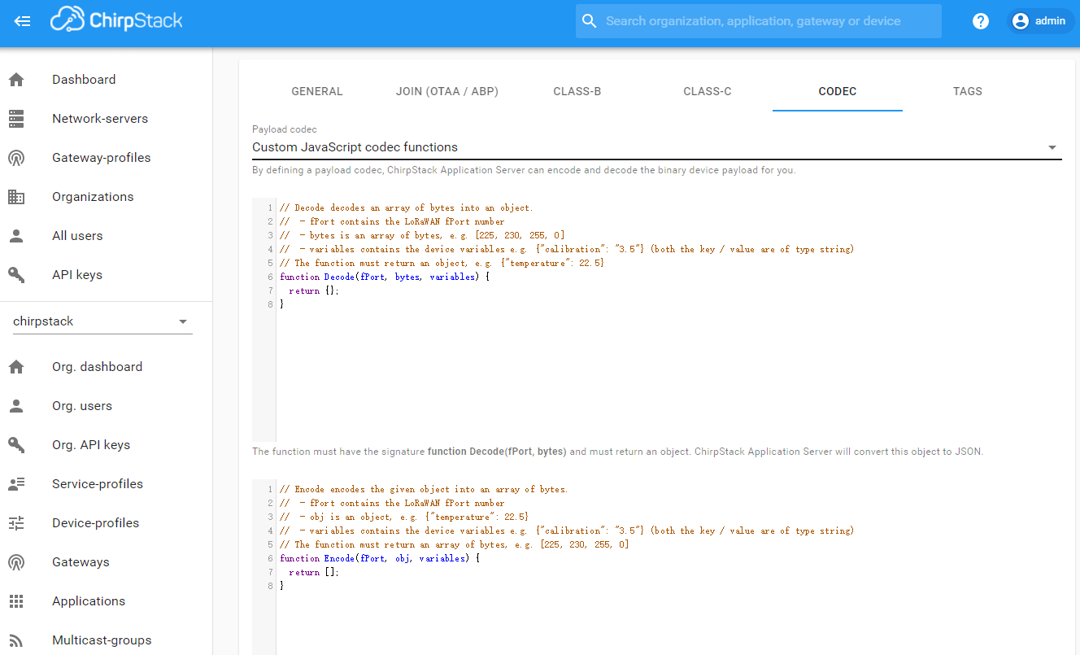This screenshot has width=1080, height=655.
Task: Click the Dashboard home icon
Action: tap(16, 80)
